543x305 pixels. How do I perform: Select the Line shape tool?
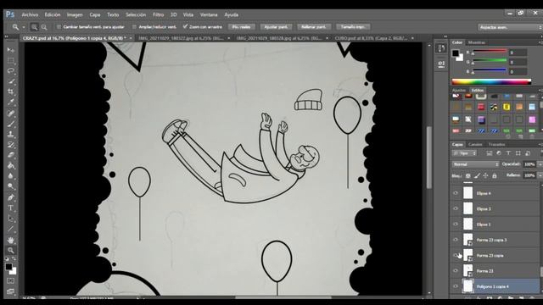point(11,229)
